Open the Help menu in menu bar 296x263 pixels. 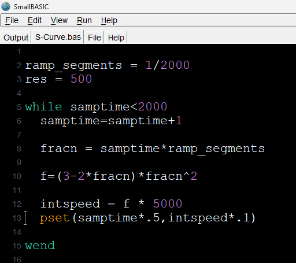pos(109,20)
